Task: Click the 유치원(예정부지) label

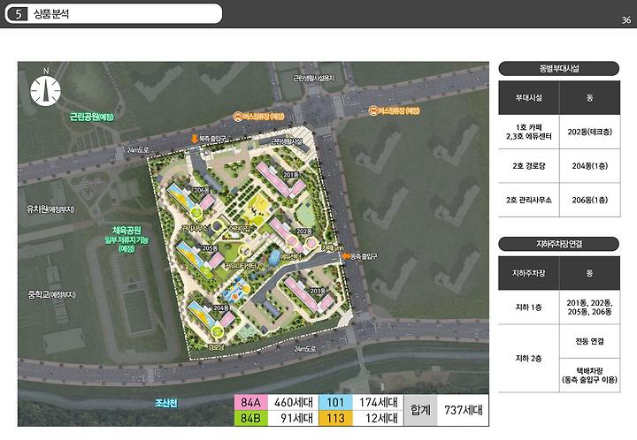Action: click(x=50, y=209)
